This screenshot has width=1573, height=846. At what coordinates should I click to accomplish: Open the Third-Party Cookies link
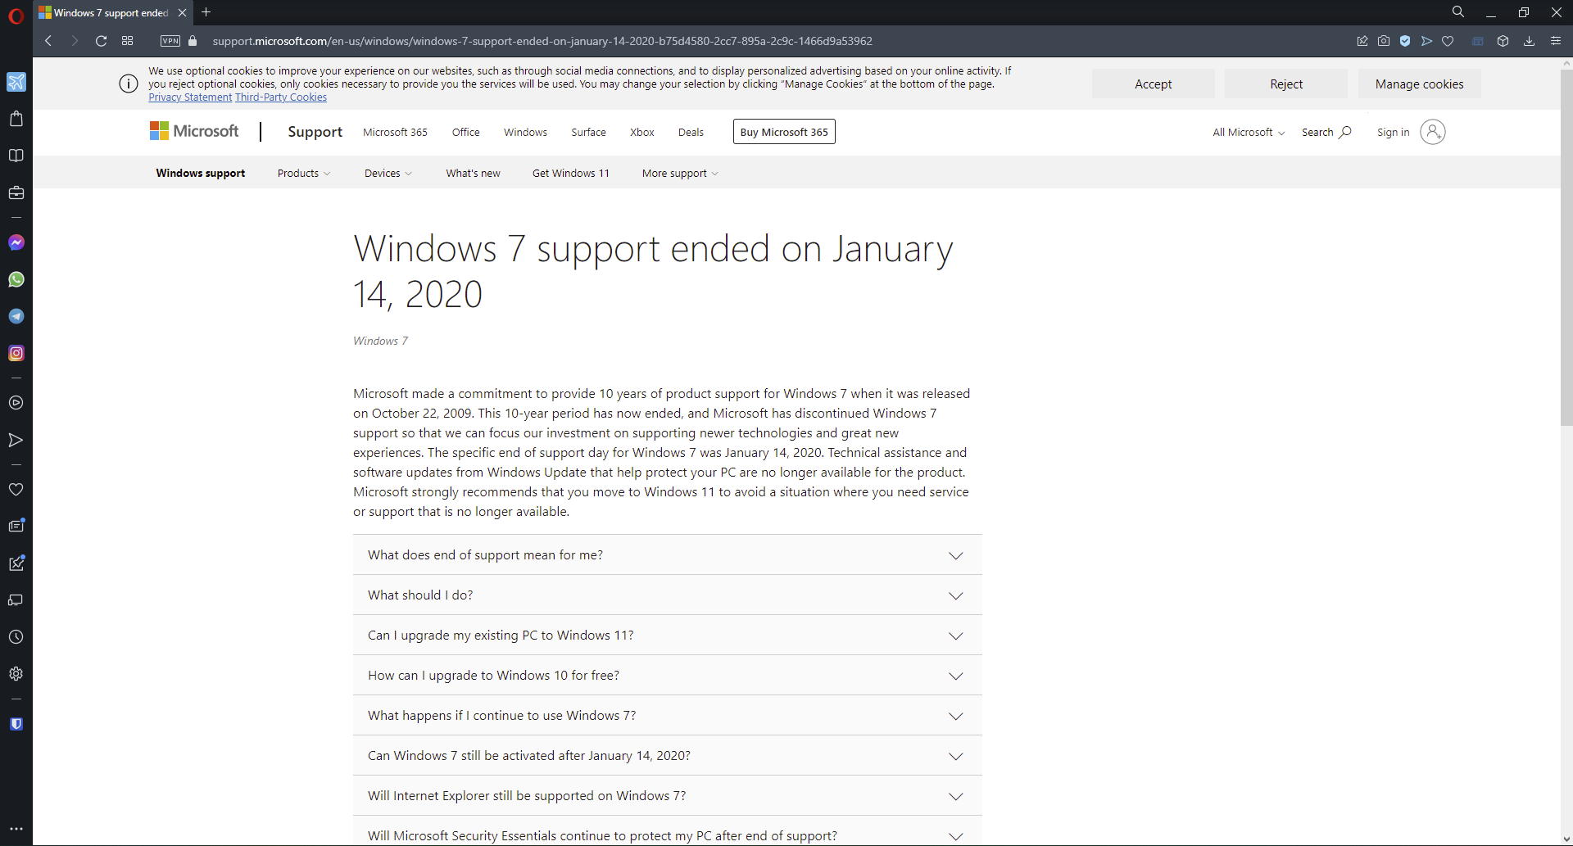tap(281, 97)
